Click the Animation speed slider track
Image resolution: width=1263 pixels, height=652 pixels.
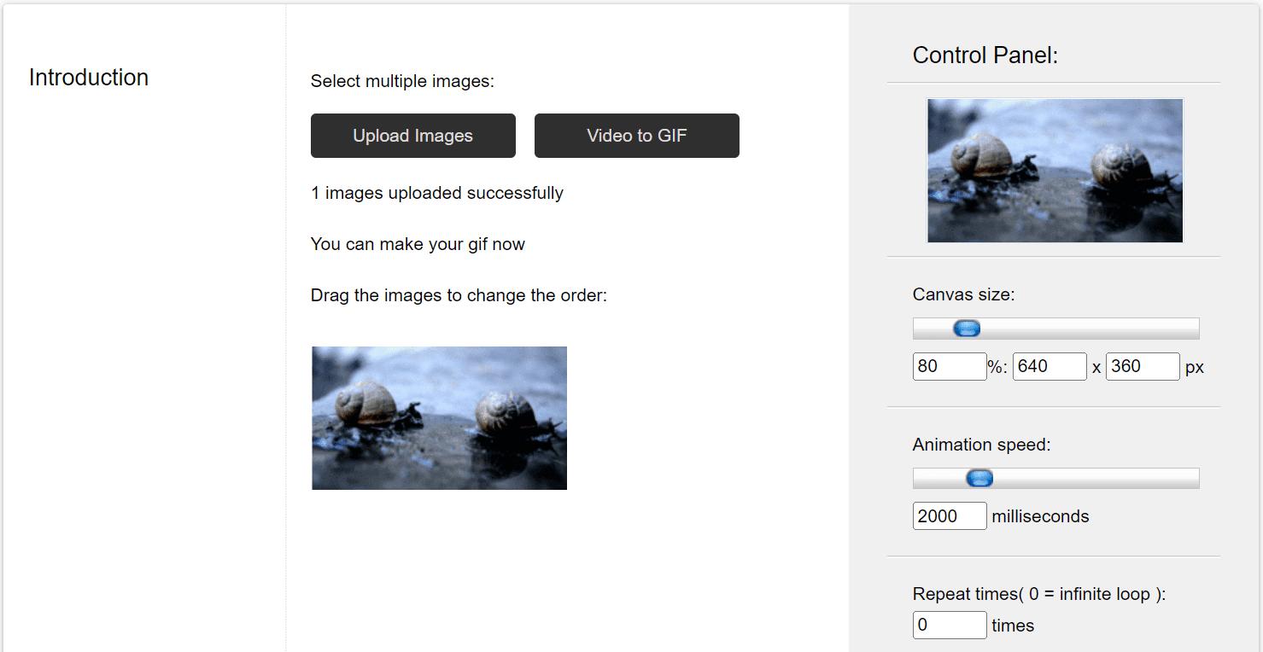1056,478
